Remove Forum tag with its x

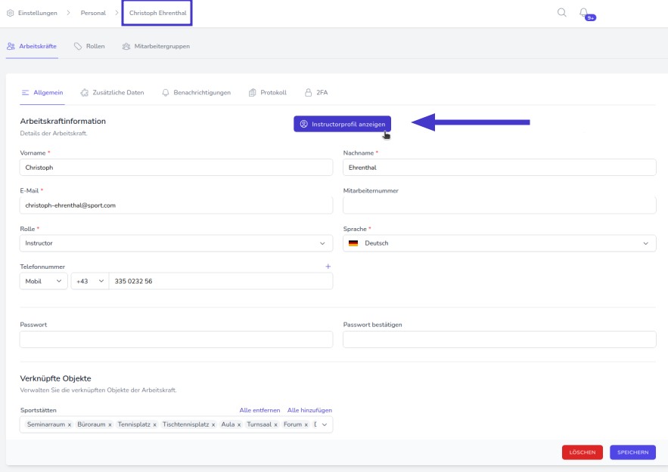(306, 424)
